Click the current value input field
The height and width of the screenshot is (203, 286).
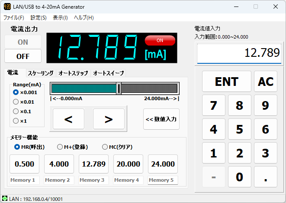(239, 53)
